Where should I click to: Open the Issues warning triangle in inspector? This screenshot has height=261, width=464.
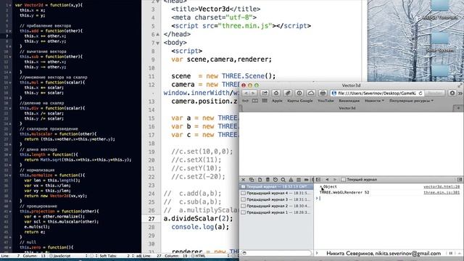click(x=291, y=180)
